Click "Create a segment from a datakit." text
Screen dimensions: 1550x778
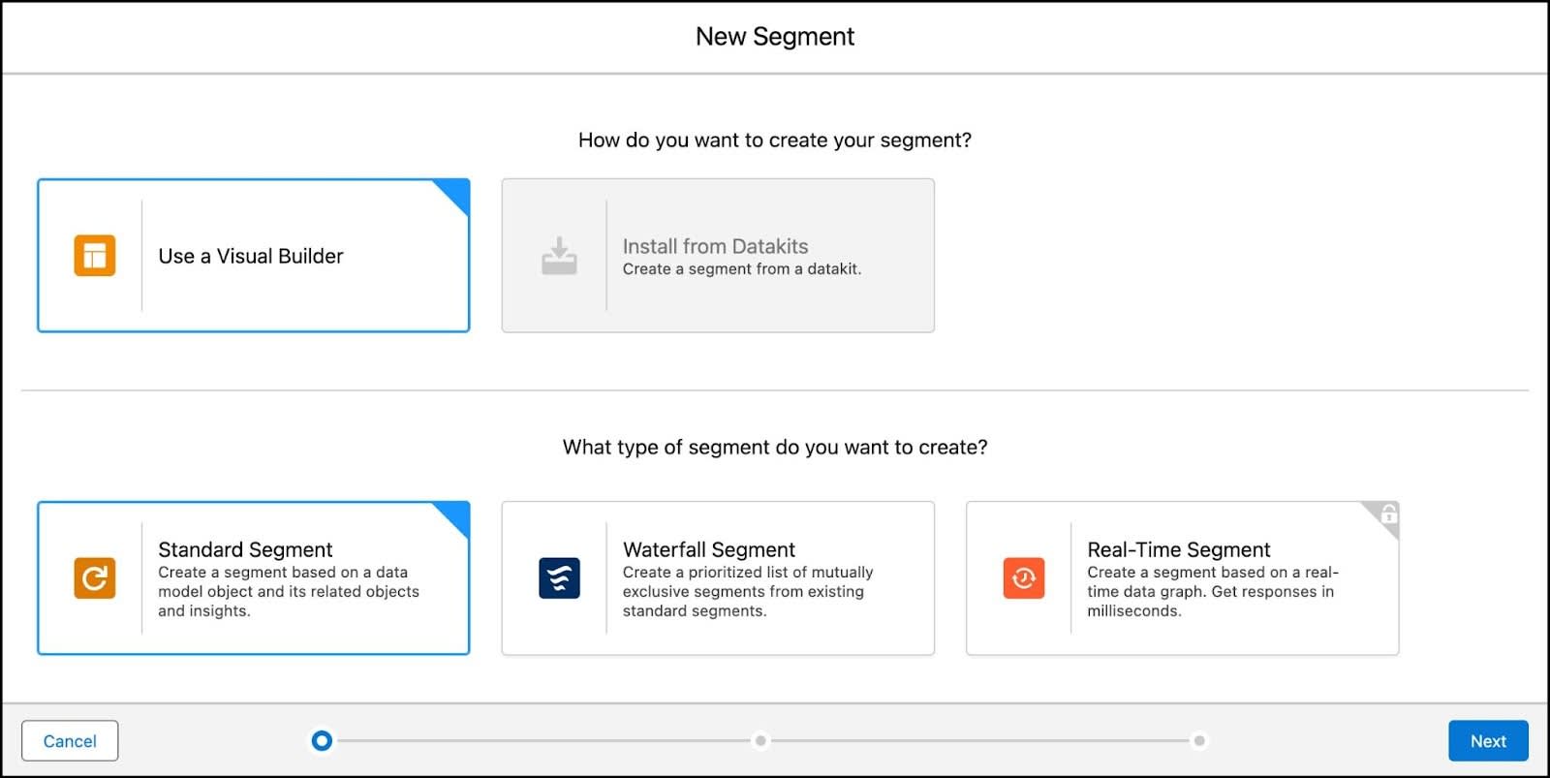[x=742, y=269]
